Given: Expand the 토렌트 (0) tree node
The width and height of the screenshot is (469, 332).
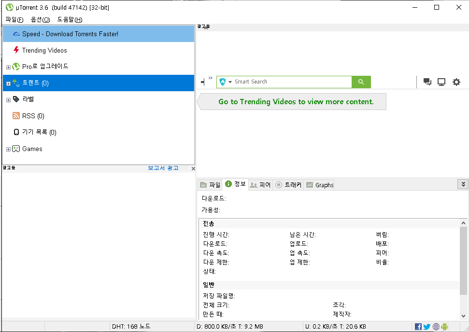Looking at the screenshot, I should tap(8, 83).
